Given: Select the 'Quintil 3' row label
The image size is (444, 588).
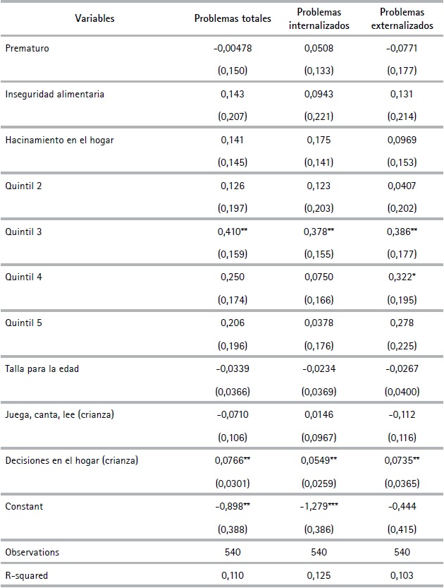Looking at the screenshot, I should (21, 232).
